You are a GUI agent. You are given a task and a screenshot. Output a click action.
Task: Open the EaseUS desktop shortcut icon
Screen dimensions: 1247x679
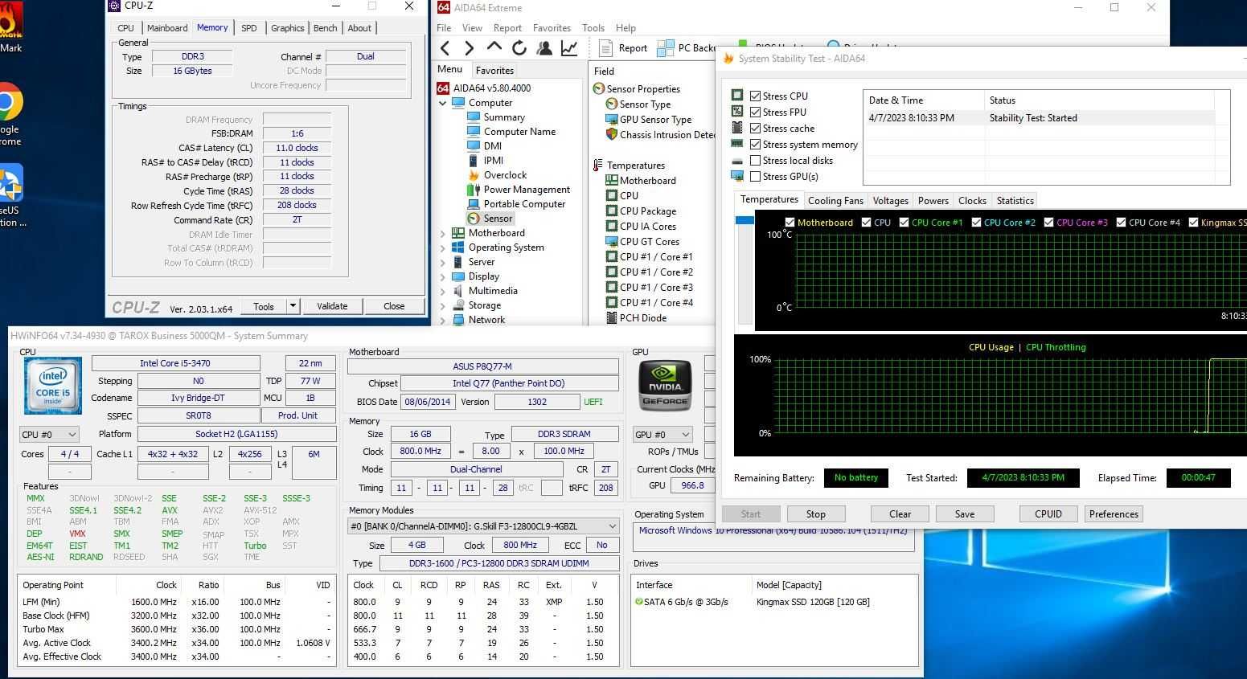click(x=10, y=184)
